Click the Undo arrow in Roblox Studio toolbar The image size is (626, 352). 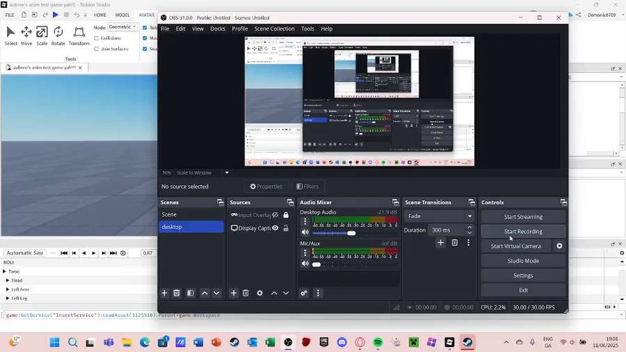(77, 15)
